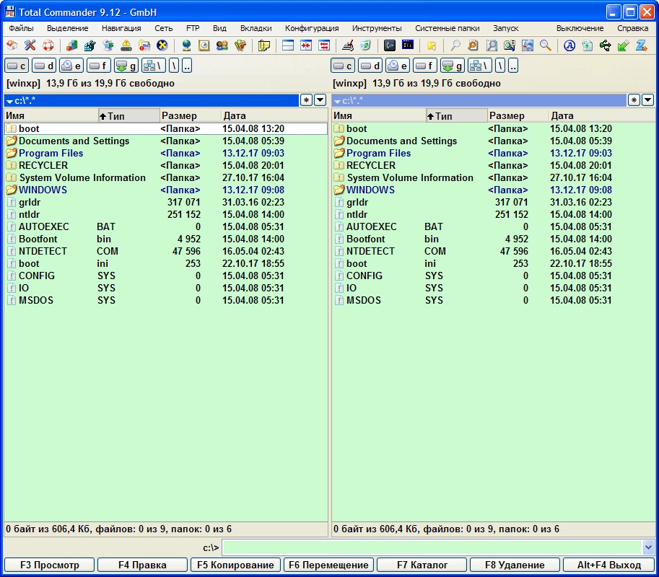Select drive c in right panel
This screenshot has height=577, width=659.
coord(343,66)
